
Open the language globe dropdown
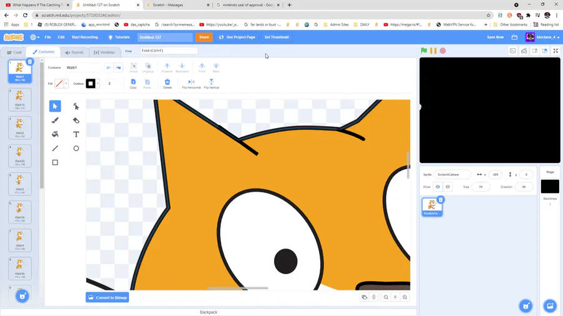pos(35,37)
